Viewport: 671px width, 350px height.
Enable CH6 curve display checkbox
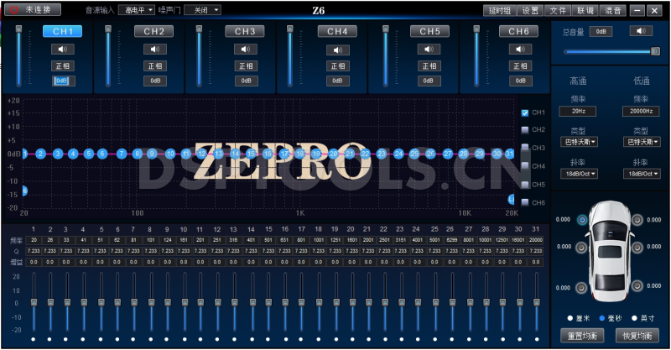point(525,202)
